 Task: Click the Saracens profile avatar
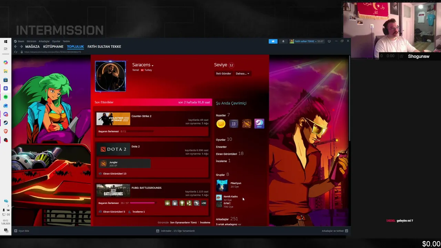coord(111,76)
